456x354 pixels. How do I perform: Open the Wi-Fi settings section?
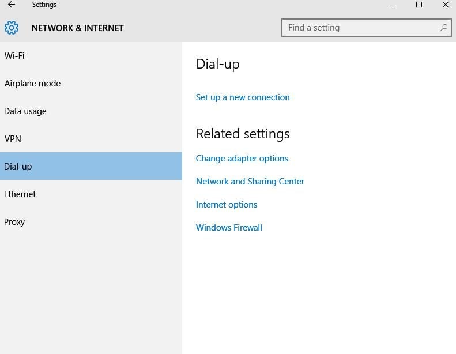[x=91, y=55]
